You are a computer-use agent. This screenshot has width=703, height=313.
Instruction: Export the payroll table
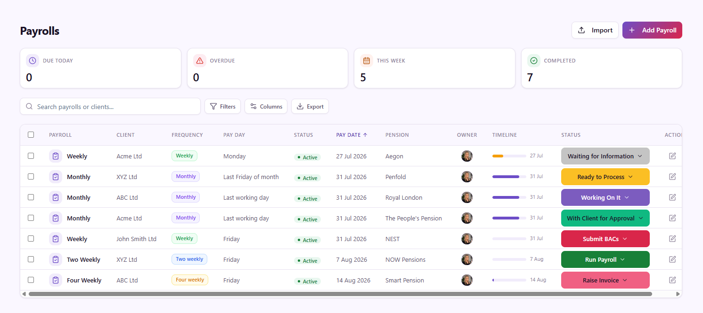click(x=310, y=107)
